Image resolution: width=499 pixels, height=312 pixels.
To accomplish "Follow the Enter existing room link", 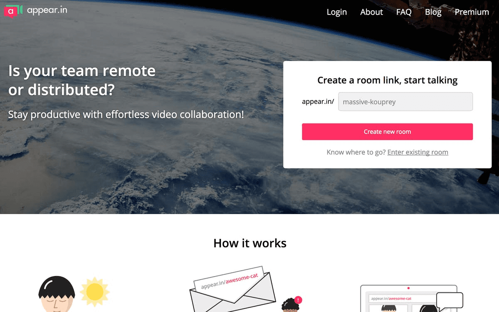I will [x=417, y=152].
